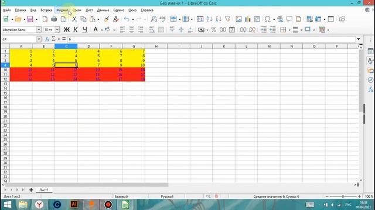Click the Clear direct formatting icon
The width and height of the screenshot is (375, 210).
[x=116, y=19]
